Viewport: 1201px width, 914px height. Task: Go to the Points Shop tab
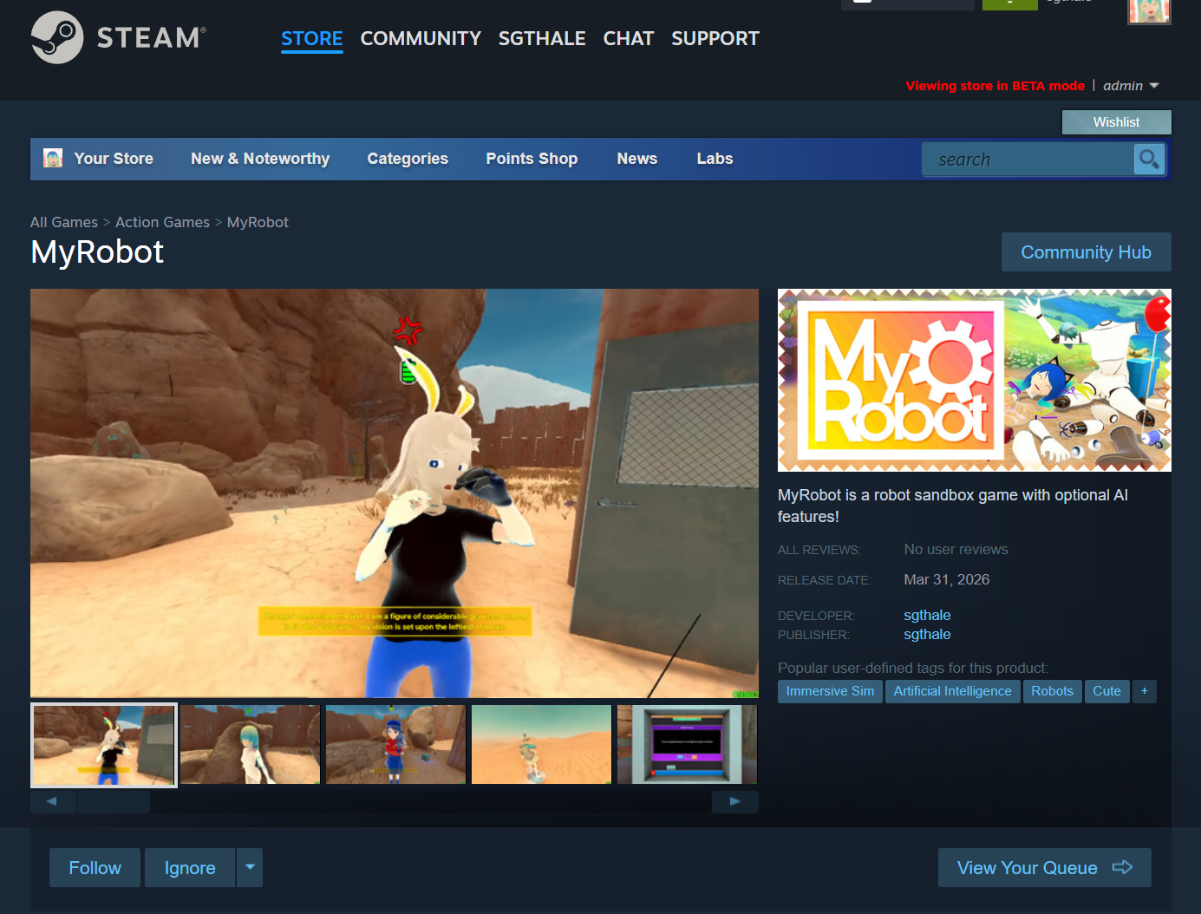[532, 159]
